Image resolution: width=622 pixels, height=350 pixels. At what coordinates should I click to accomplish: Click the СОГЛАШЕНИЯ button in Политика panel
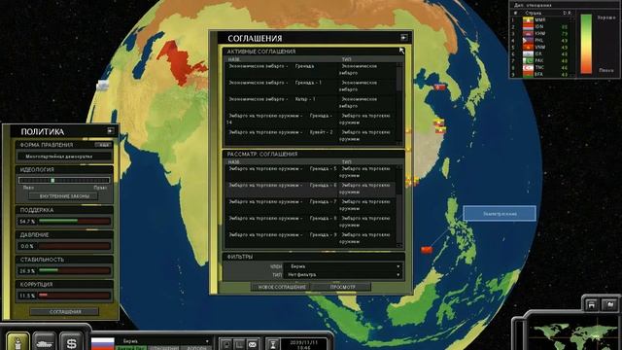pos(65,312)
